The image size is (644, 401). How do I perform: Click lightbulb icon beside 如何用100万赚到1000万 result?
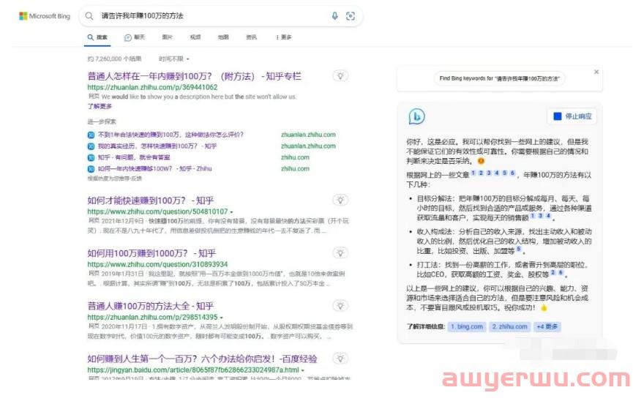pos(340,252)
